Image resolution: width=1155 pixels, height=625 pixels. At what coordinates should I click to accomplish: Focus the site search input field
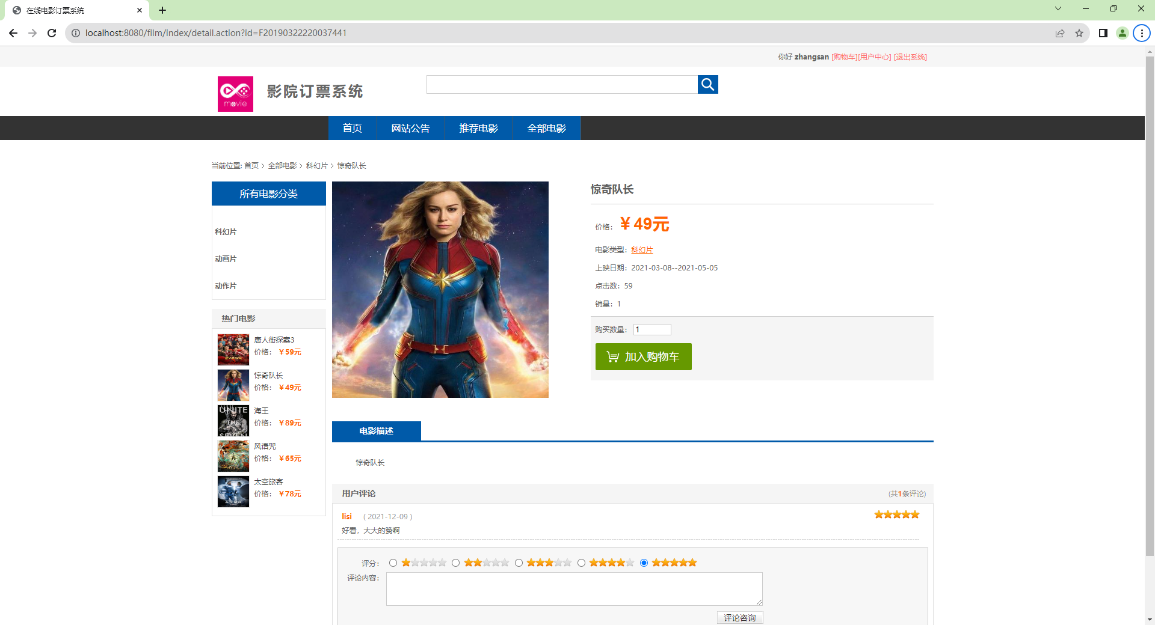tap(562, 85)
